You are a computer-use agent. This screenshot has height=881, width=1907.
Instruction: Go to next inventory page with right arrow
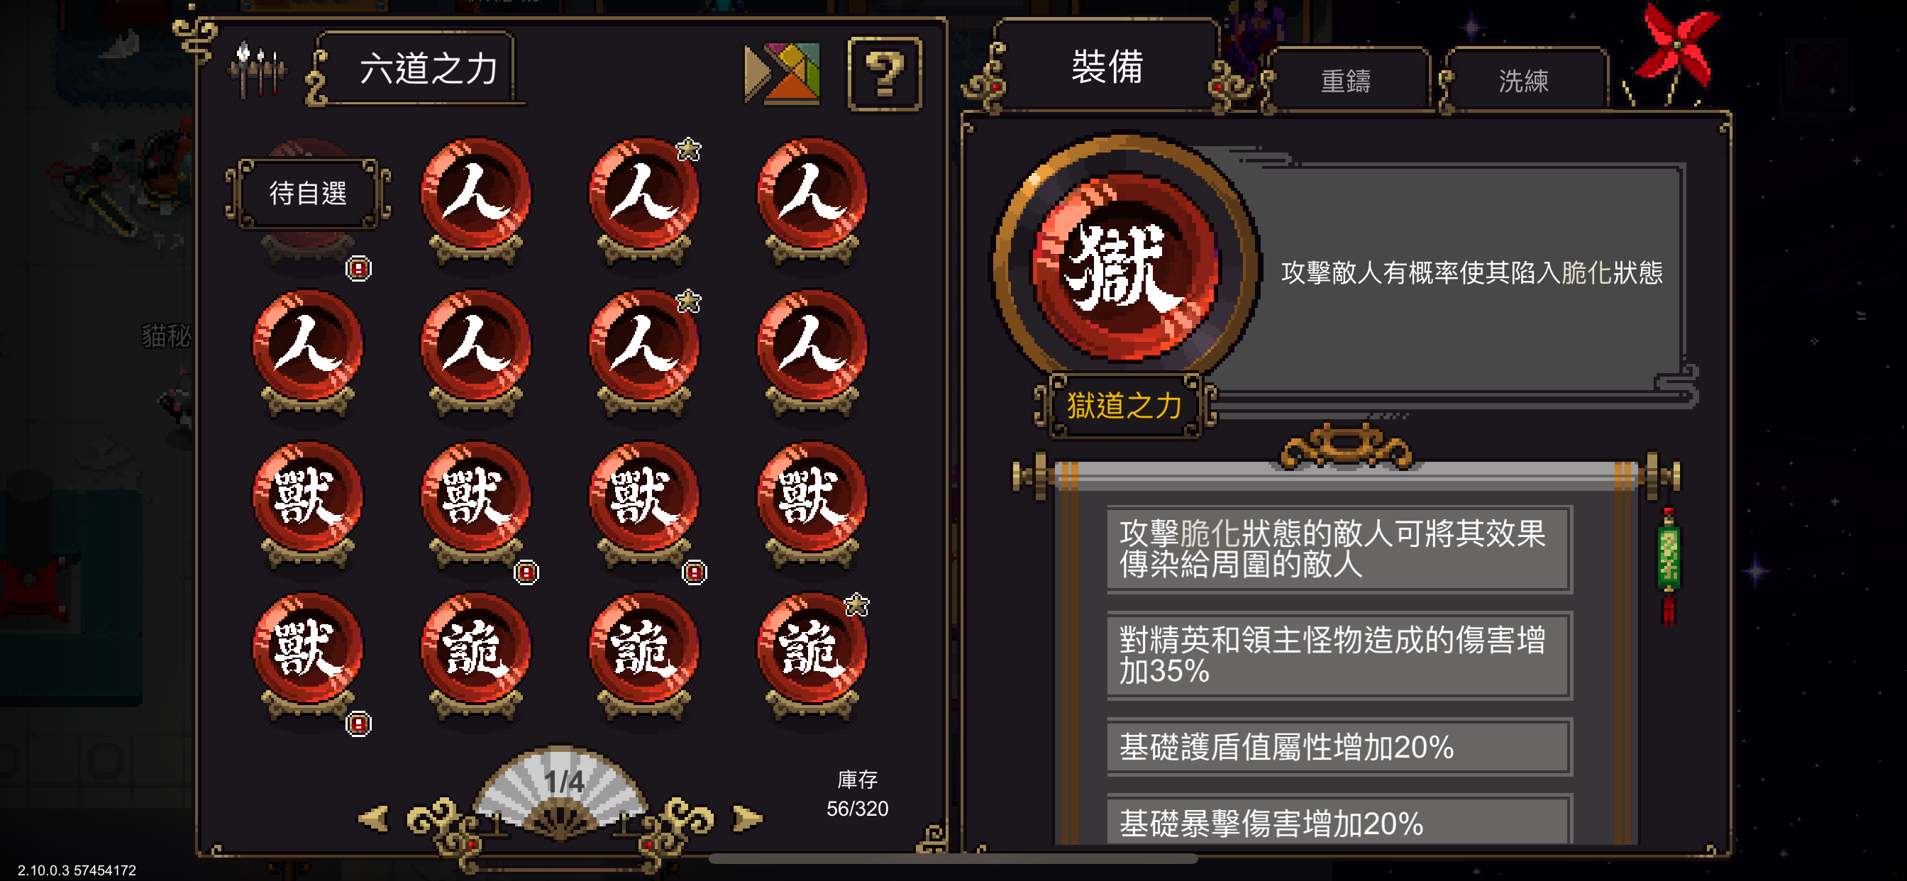pyautogui.click(x=747, y=818)
